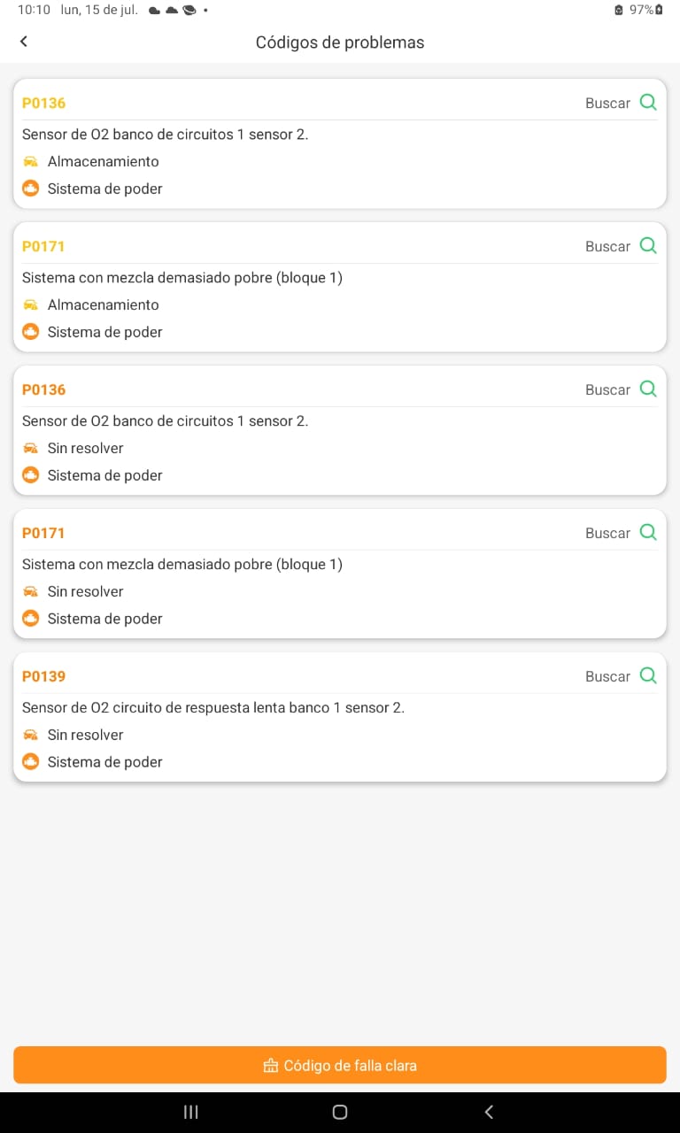This screenshot has width=680, height=1133.
Task: Click Buscar on the stored (Almacenamiento) P0171 card
Action: point(607,246)
